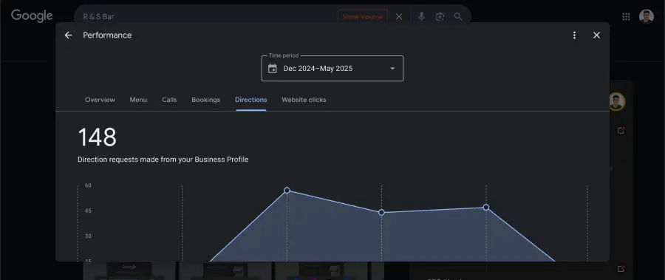Switch to the Menu tab

point(138,100)
